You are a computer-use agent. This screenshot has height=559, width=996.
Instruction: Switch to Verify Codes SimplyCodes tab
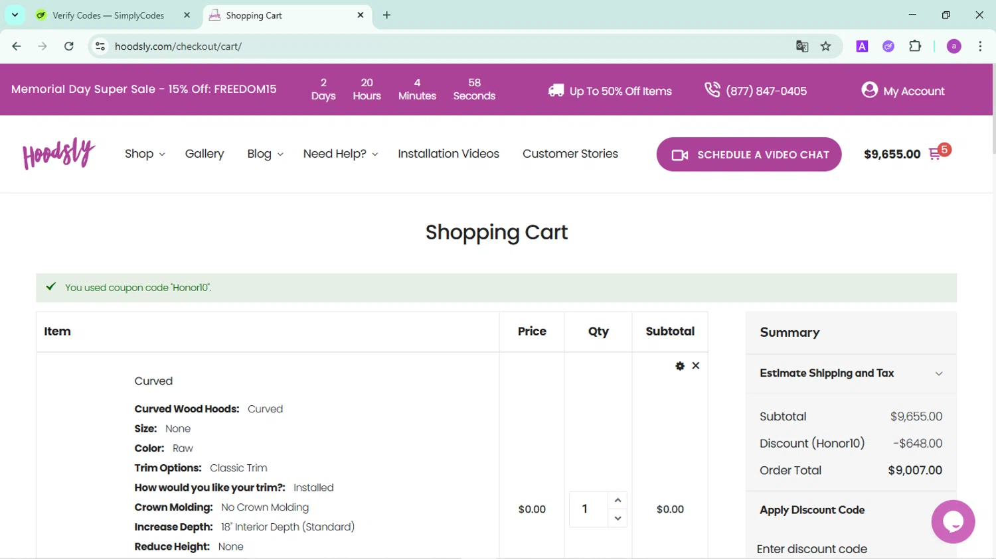click(x=108, y=15)
